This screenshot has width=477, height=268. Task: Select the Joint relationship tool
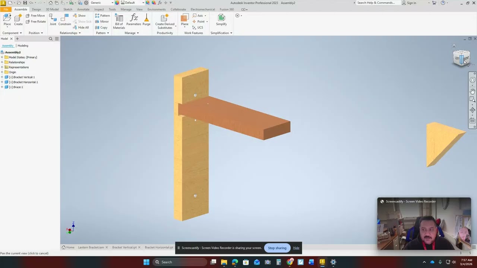coord(53,20)
